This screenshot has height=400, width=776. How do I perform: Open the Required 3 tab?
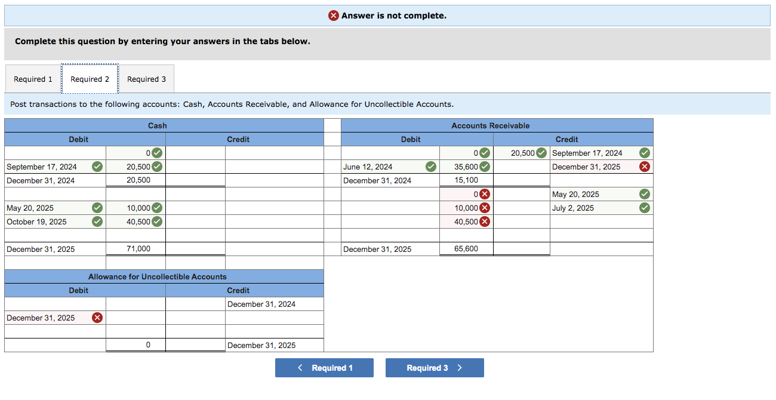[x=147, y=79]
